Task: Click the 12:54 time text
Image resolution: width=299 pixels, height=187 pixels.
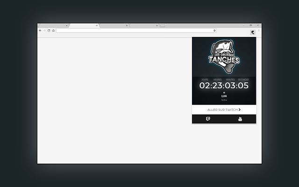Action: point(224,100)
